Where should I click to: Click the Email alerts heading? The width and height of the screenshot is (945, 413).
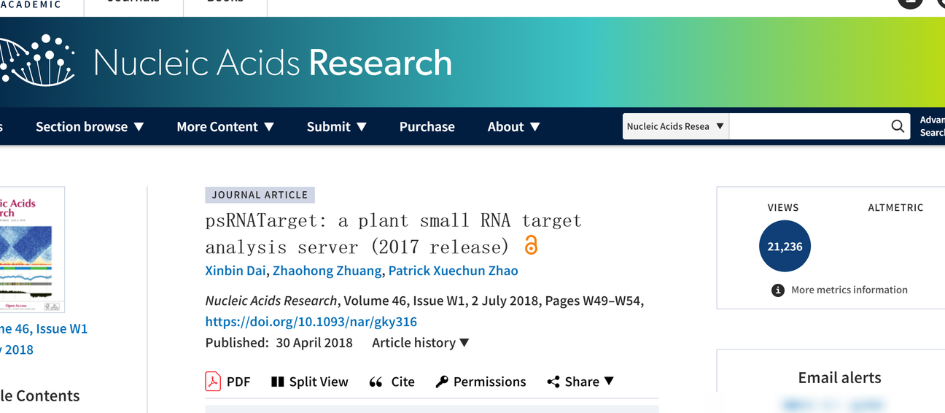pyautogui.click(x=839, y=377)
